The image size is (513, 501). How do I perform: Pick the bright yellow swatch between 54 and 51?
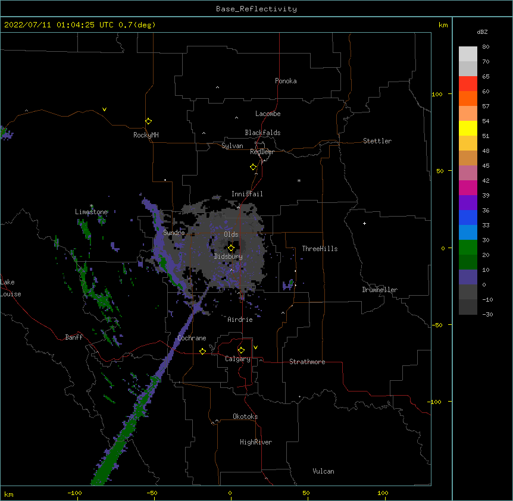click(468, 128)
